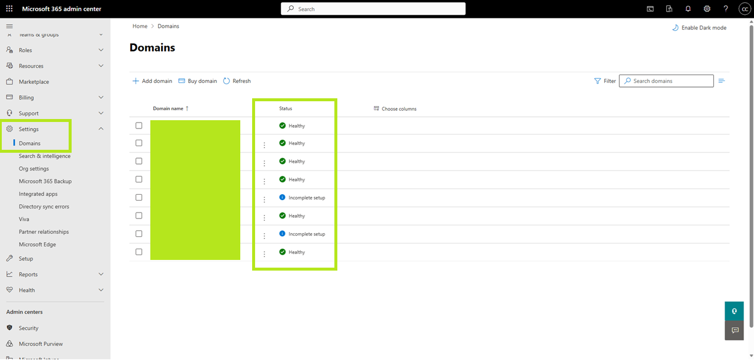Click the Support headset icon in the sidebar

click(9, 113)
